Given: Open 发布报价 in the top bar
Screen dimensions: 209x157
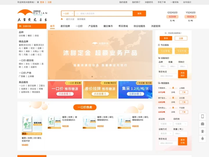Looking at the screenshot, I should pos(187,2).
